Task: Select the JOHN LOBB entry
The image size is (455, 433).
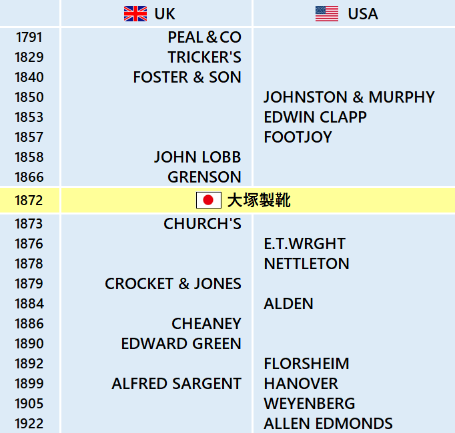Action: [197, 157]
